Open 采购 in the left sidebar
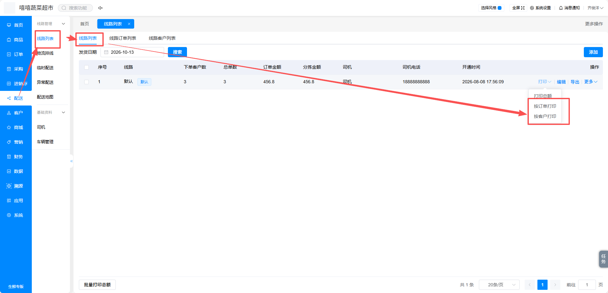Image resolution: width=608 pixels, height=293 pixels. click(16, 69)
